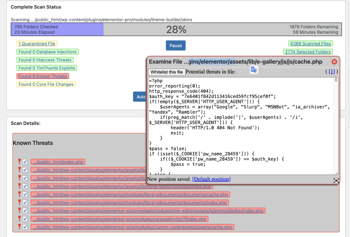Click exclamation icon beside documents/documents/cache.php
Image resolution: width=350 pixels, height=237 pixels.
tap(19, 194)
